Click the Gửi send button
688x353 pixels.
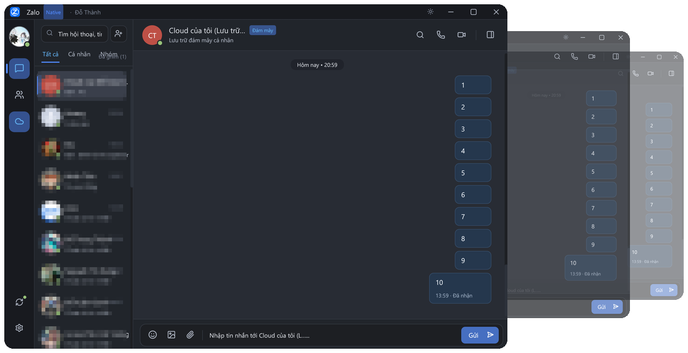click(x=480, y=335)
